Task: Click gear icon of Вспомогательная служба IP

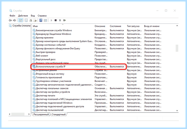Action: tap(34, 67)
